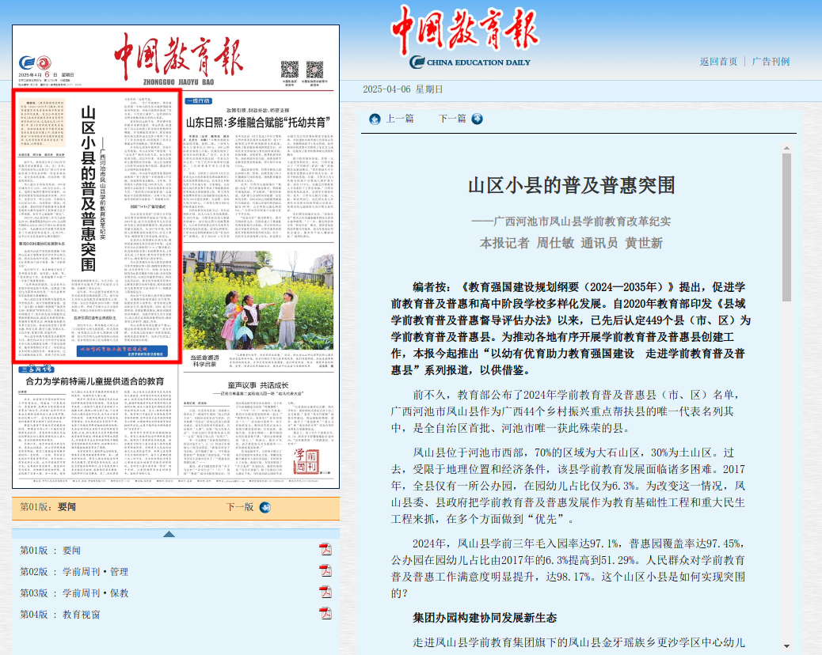This screenshot has width=822, height=655.
Task: Select 上一篇 previous article link
Action: click(x=399, y=119)
